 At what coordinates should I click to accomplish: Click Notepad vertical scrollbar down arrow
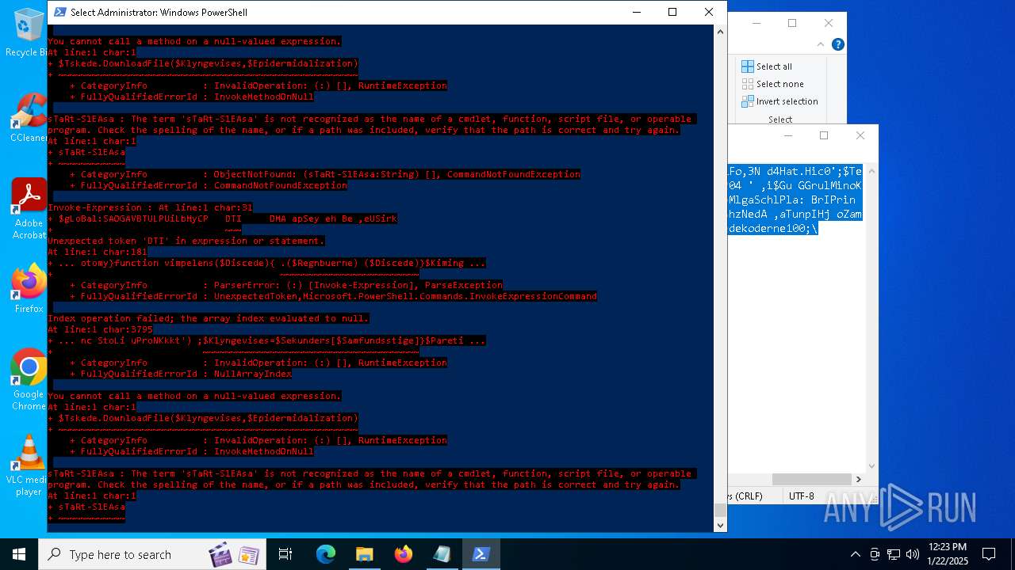[x=871, y=466]
